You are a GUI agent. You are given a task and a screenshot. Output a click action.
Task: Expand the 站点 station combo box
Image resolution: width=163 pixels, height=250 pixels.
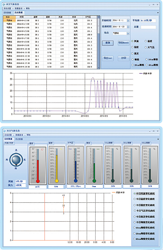point(128,33)
